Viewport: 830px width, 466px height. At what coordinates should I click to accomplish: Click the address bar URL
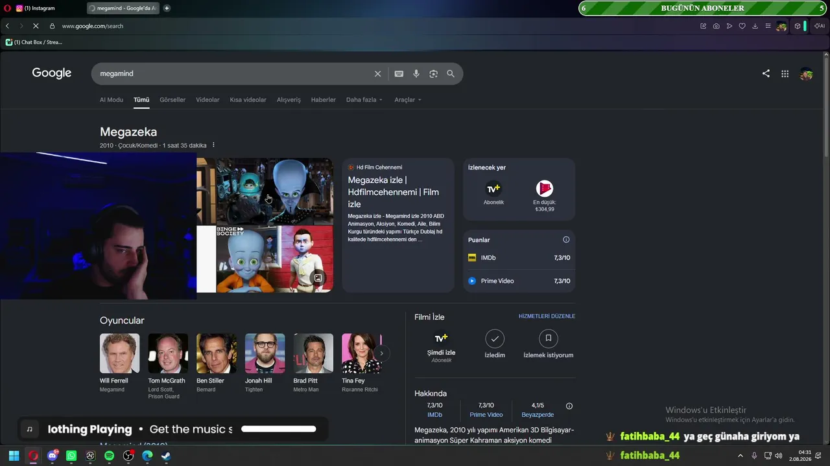point(93,26)
